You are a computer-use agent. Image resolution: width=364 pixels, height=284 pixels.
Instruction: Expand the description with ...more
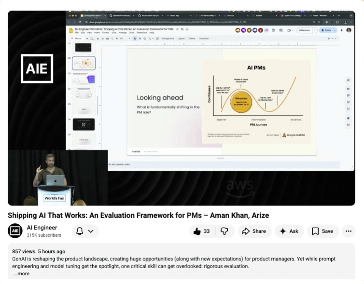pyautogui.click(x=21, y=273)
